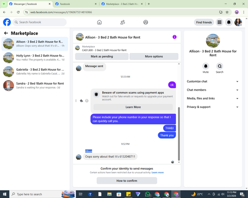Go to Home feed icon
Screen dimensions: 248x198
point(99,22)
